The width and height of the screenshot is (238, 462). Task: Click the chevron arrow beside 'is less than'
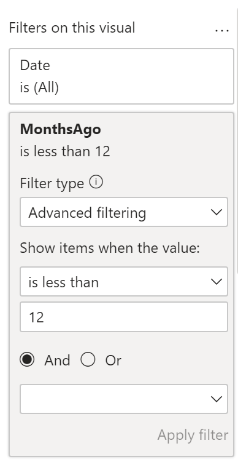217,282
